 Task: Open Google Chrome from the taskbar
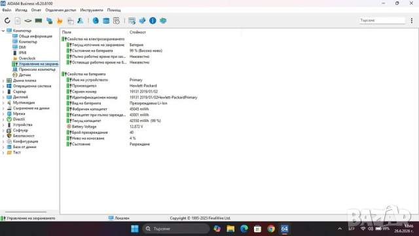[x=271, y=229]
